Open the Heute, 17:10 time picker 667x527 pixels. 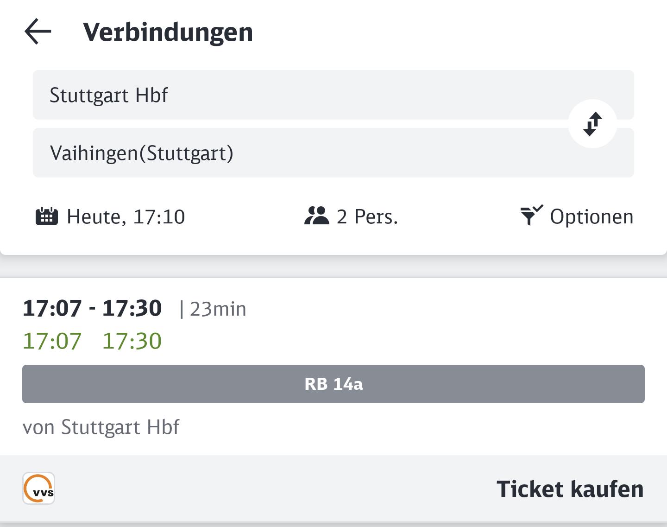click(x=110, y=216)
